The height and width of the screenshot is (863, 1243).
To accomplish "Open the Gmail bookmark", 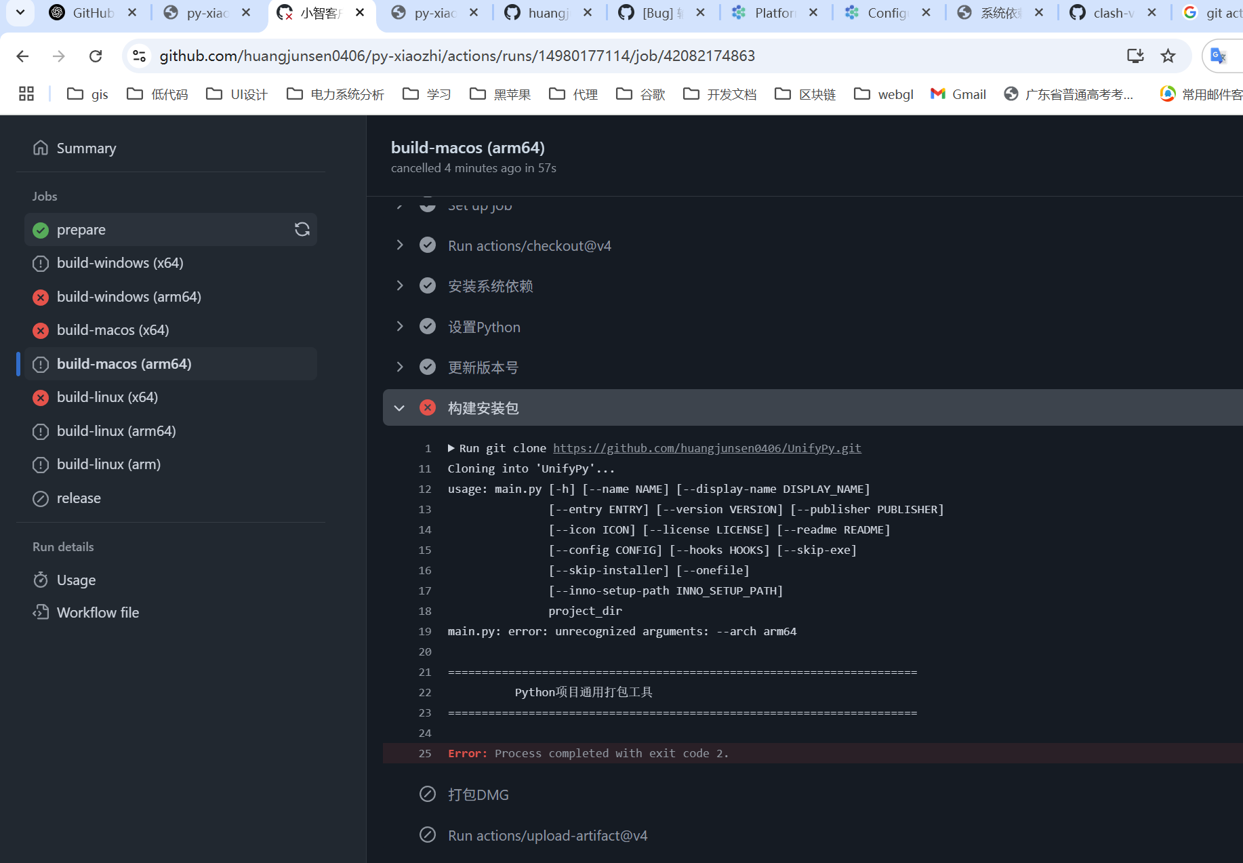I will 958,94.
